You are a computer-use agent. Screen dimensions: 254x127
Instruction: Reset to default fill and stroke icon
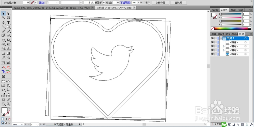coord(3,115)
